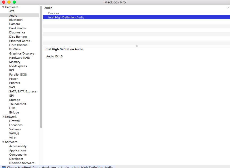
Task: Collapse the Hardware disclosure triangle
Action: tap(3, 7)
